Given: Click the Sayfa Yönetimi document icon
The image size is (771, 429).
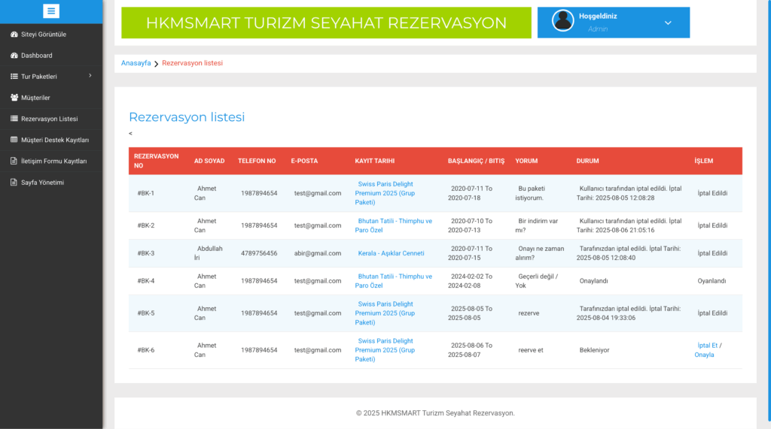Looking at the screenshot, I should 14,182.
